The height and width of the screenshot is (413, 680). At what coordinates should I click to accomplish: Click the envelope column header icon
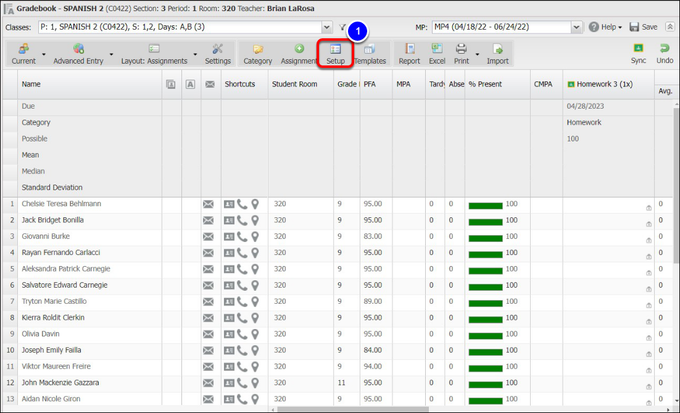click(x=210, y=84)
